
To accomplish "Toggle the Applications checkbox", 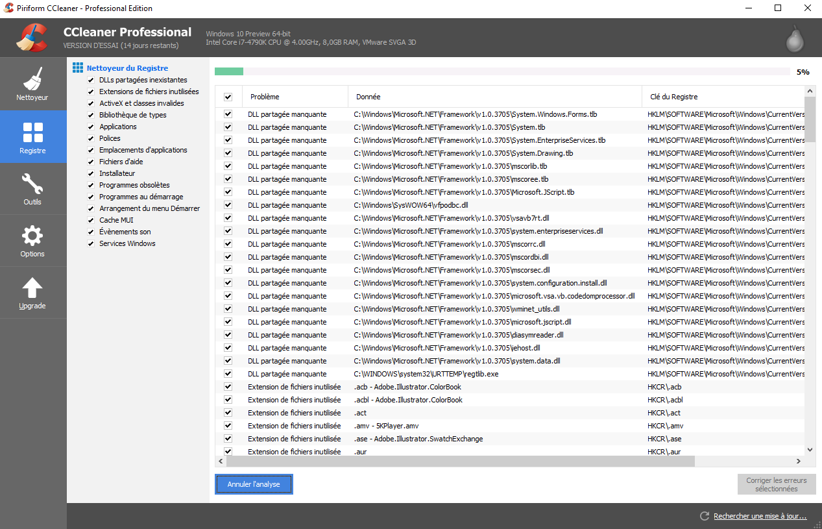I will (91, 127).
